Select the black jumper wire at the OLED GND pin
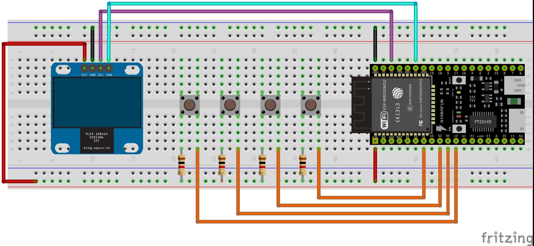This screenshot has width=534, height=246. point(92,44)
